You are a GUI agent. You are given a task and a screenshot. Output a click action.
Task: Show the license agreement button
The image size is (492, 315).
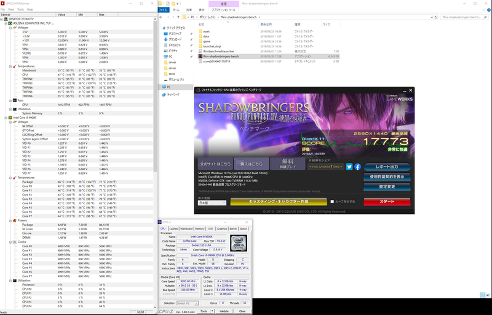point(387,177)
